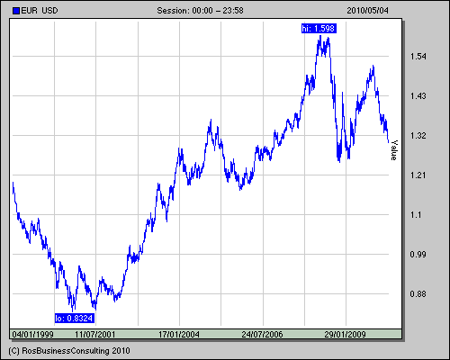The image size is (450, 360).
Task: Click the blue EUR USD legend square
Action: (x=16, y=11)
